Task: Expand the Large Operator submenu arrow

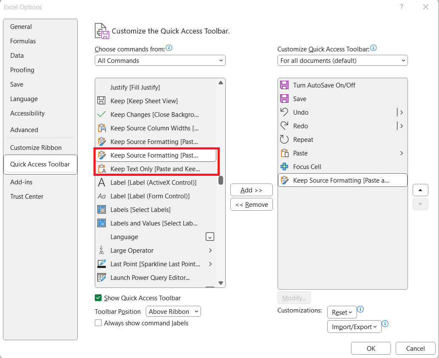Action: 210,250
